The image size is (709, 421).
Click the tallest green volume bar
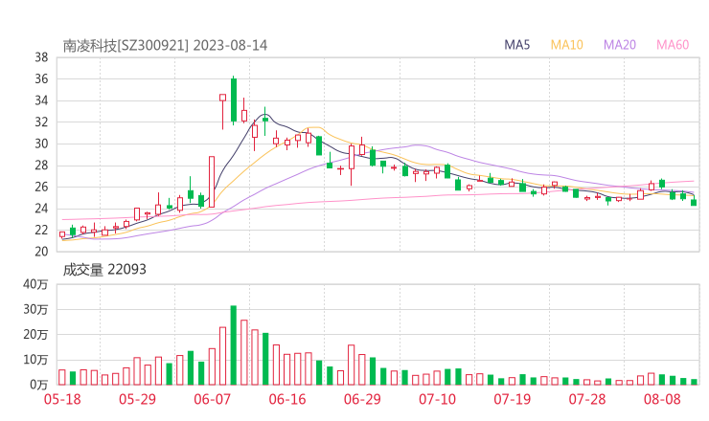point(234,345)
